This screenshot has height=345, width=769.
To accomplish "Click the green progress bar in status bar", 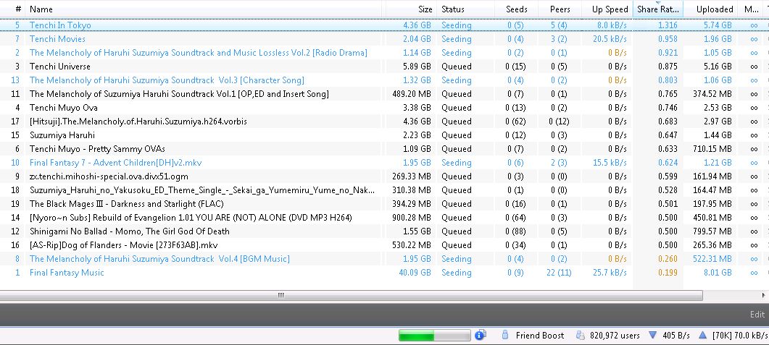I will (435, 335).
